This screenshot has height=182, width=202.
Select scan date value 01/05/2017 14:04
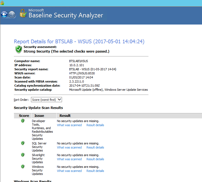click(x=81, y=77)
